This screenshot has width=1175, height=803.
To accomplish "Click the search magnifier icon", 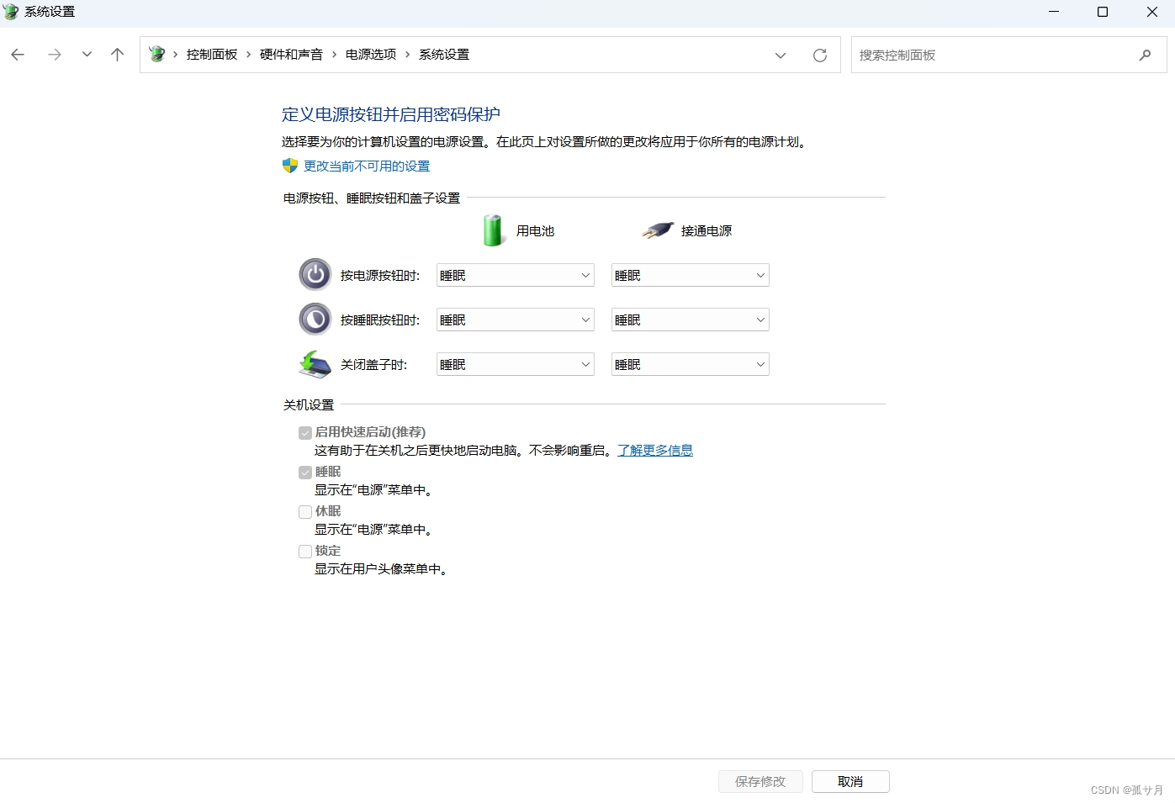I will click(x=1145, y=55).
